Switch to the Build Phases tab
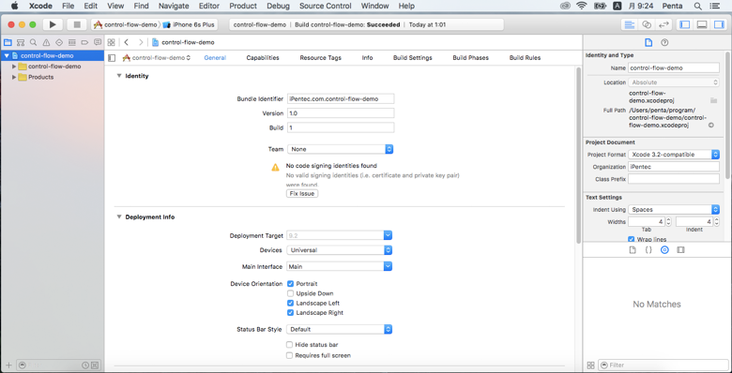 pyautogui.click(x=470, y=58)
